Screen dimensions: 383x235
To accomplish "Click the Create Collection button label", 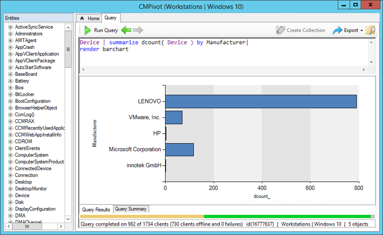I will tap(306, 30).
